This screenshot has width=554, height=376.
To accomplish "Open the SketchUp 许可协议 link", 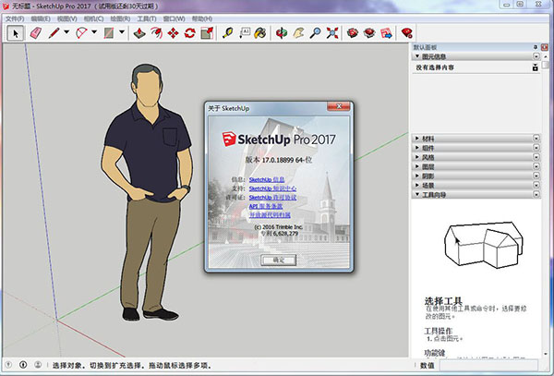I will coord(272,197).
